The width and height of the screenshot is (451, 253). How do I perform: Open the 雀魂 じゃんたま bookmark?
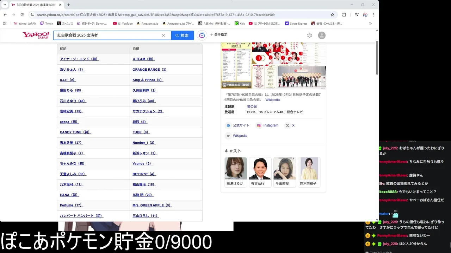pyautogui.click(x=327, y=24)
